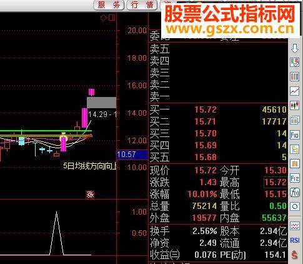
Task: Open the RSI indicator icon
Action: click(295, 240)
